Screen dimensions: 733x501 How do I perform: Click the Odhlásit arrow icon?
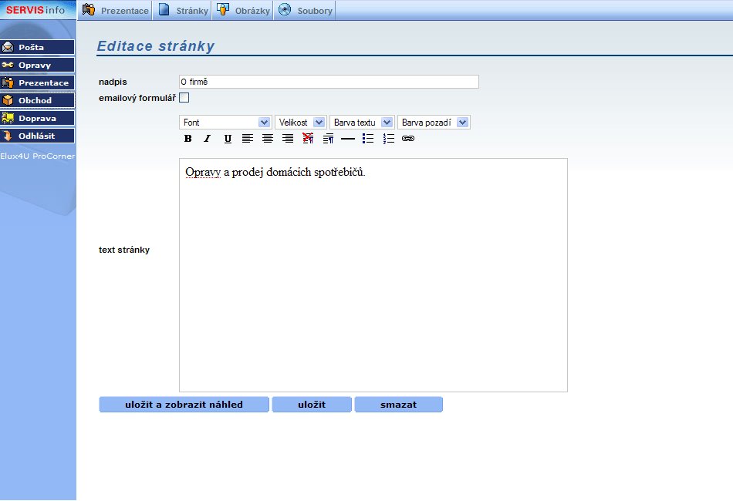coord(8,136)
